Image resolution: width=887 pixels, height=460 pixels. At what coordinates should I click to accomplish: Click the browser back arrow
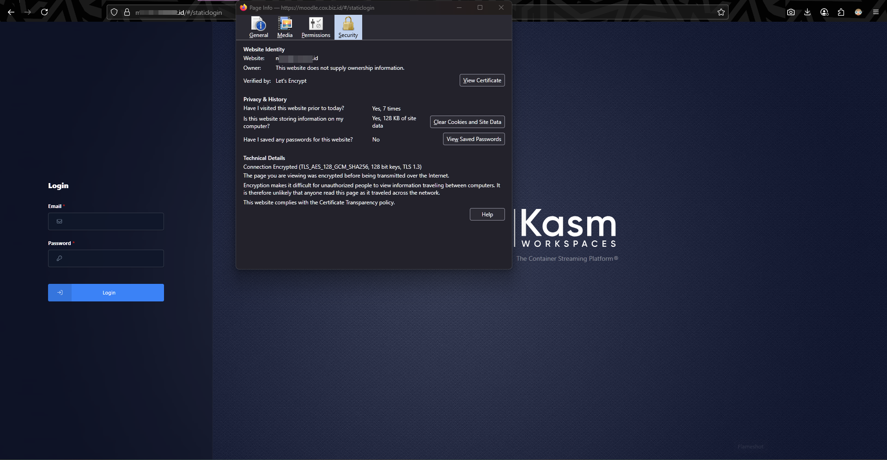[11, 12]
